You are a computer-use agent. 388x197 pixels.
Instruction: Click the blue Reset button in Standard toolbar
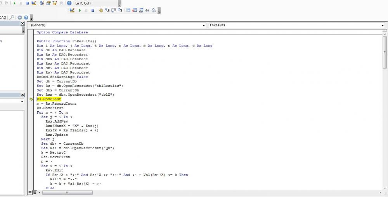click(x=27, y=3)
